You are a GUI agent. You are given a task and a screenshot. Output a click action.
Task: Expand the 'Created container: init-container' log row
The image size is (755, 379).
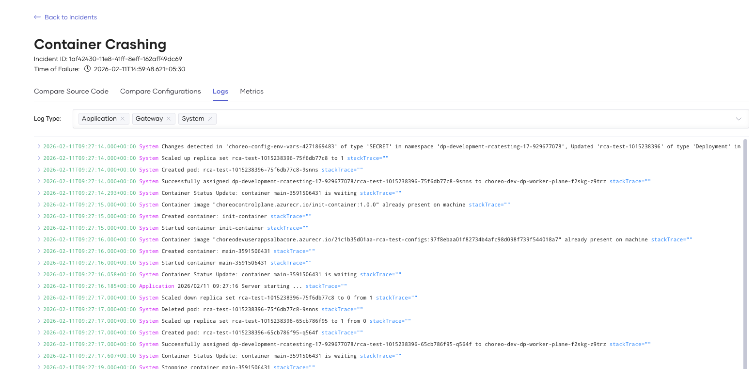[x=39, y=216]
